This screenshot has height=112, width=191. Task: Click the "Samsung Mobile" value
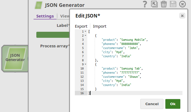point(133,40)
